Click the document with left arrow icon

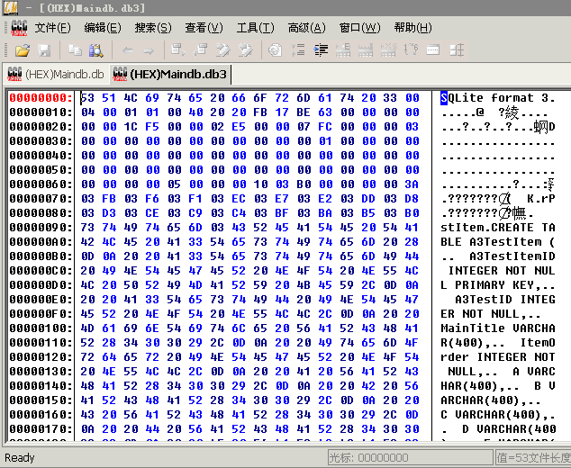[x=200, y=50]
